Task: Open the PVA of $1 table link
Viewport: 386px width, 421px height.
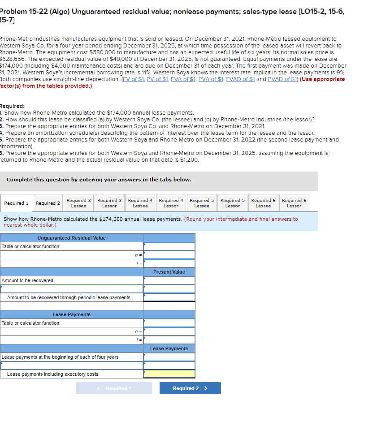Action: [211, 79]
